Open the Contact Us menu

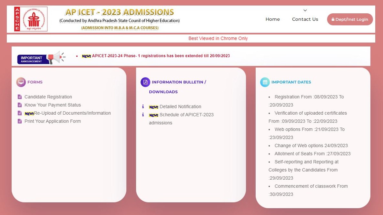305,19
